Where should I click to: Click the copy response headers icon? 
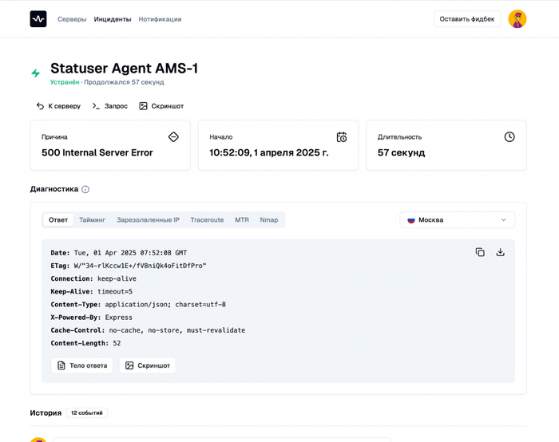[480, 252]
